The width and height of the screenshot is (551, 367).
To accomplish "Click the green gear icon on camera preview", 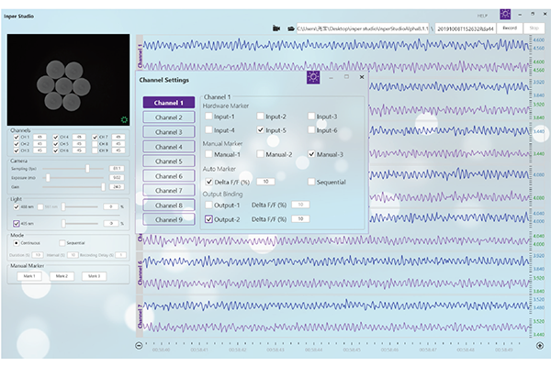I will tap(124, 118).
